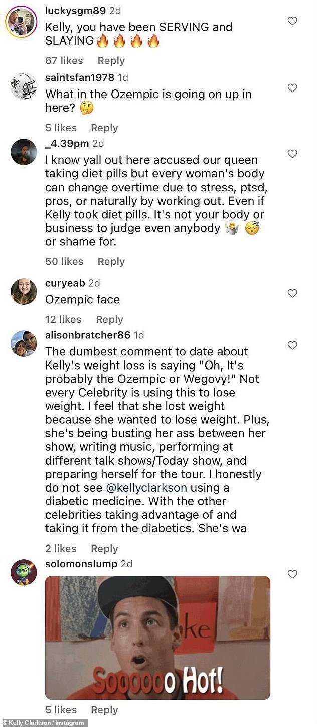This screenshot has width=318, height=727.
Task: Show the 50 likes on _4.39pm's comment
Action: pos(64,261)
